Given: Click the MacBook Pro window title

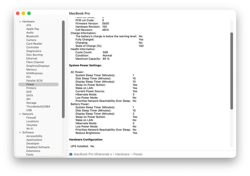Looking at the screenshot, I should click(79, 13).
